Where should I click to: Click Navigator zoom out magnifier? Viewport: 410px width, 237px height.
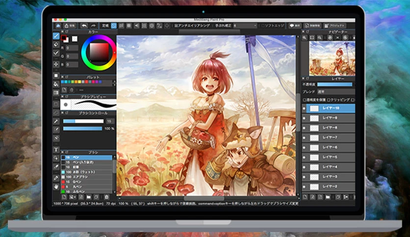click(x=320, y=38)
